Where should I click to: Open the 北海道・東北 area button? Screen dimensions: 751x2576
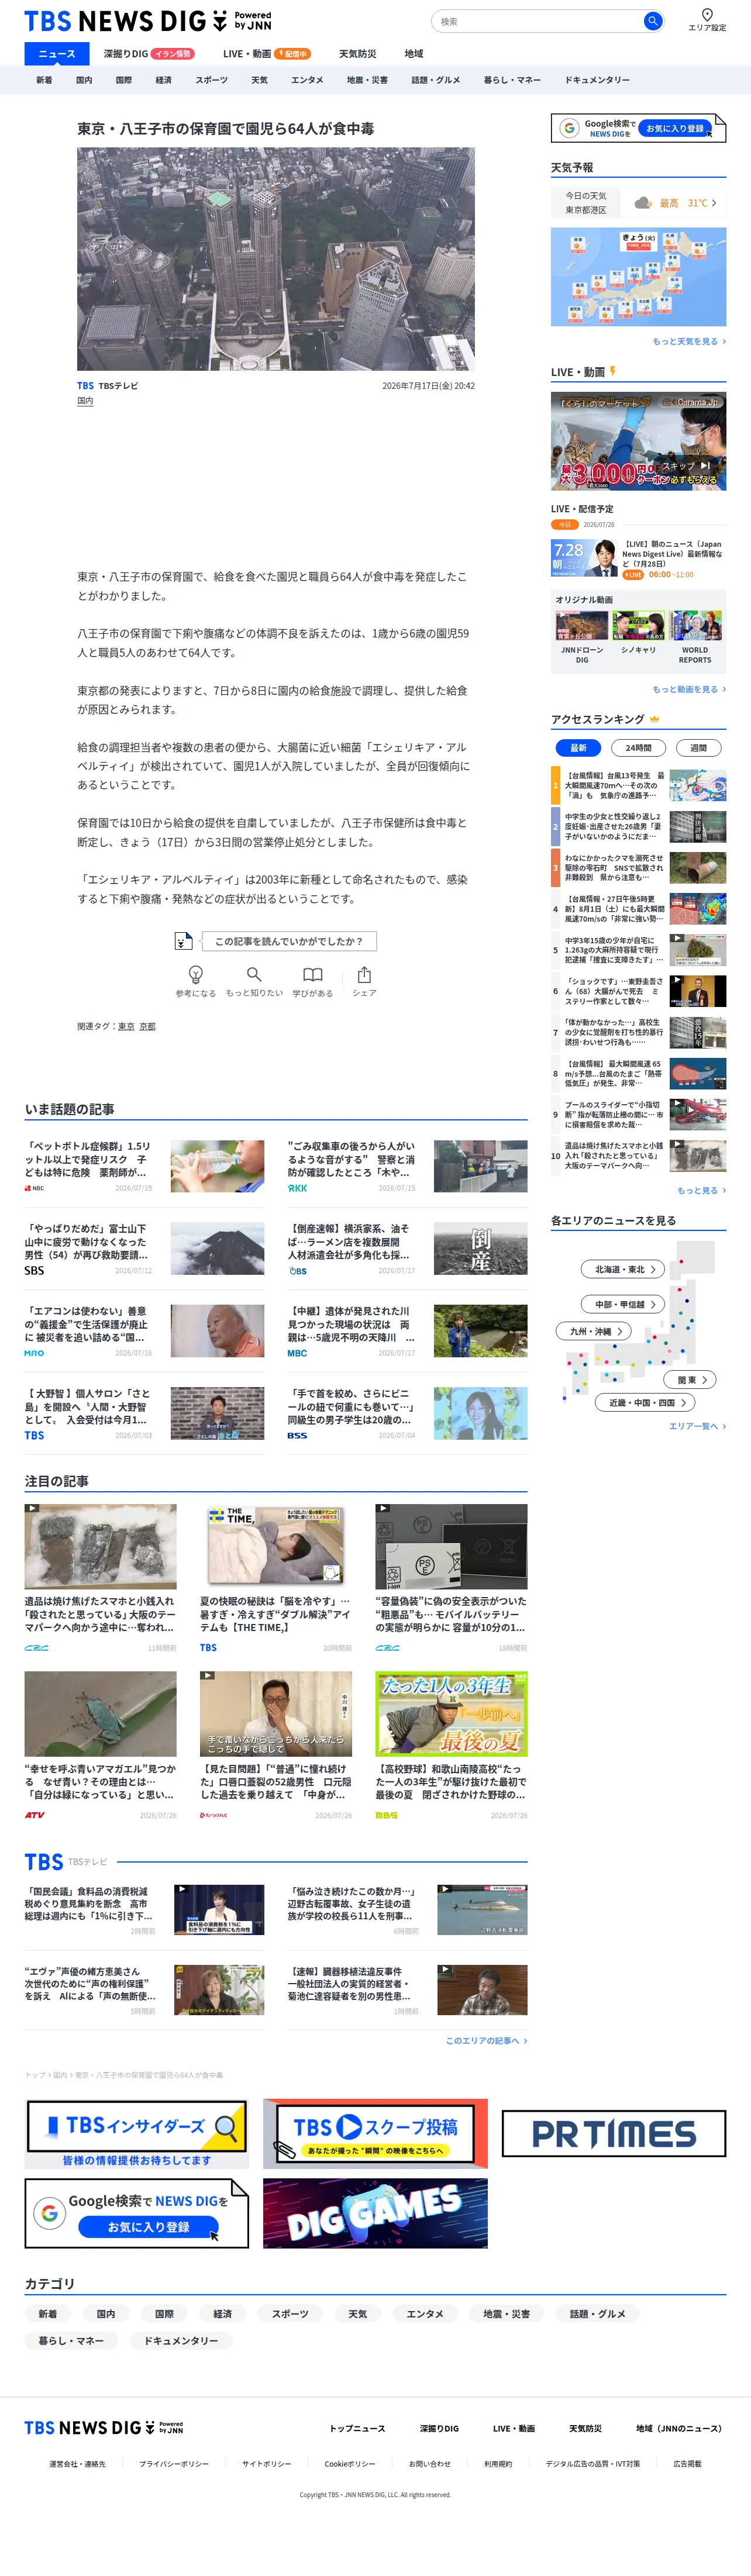[x=624, y=1269]
